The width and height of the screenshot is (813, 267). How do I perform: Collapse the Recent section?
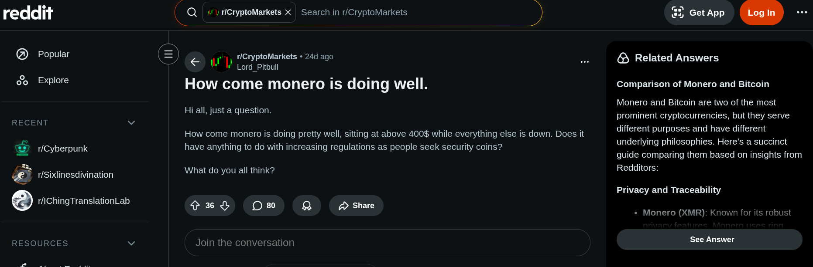coord(131,123)
